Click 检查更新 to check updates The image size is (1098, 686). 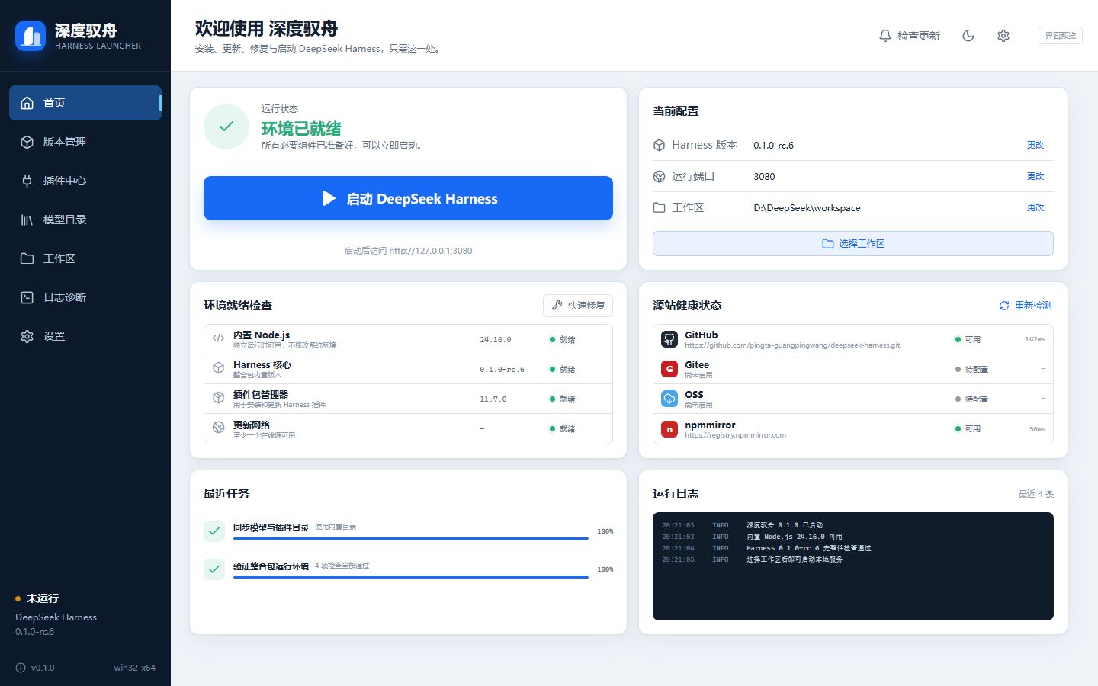click(x=910, y=36)
